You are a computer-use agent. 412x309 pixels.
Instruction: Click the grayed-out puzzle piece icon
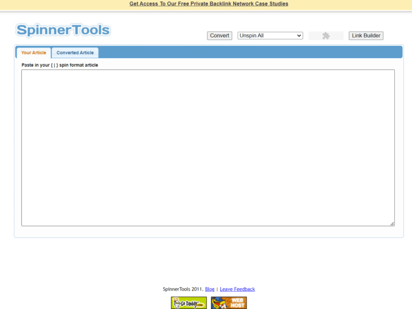[x=326, y=35]
